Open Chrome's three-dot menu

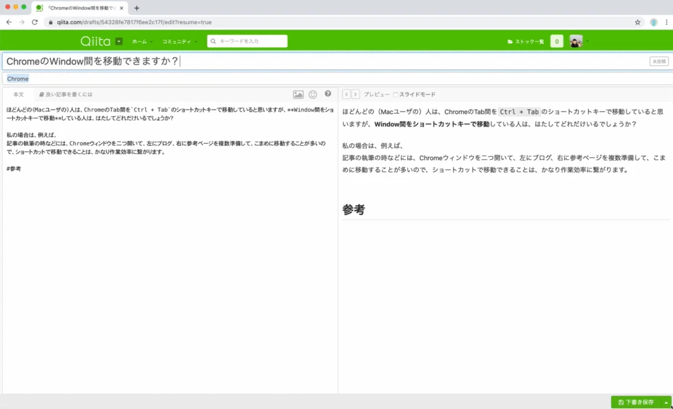[x=666, y=22]
